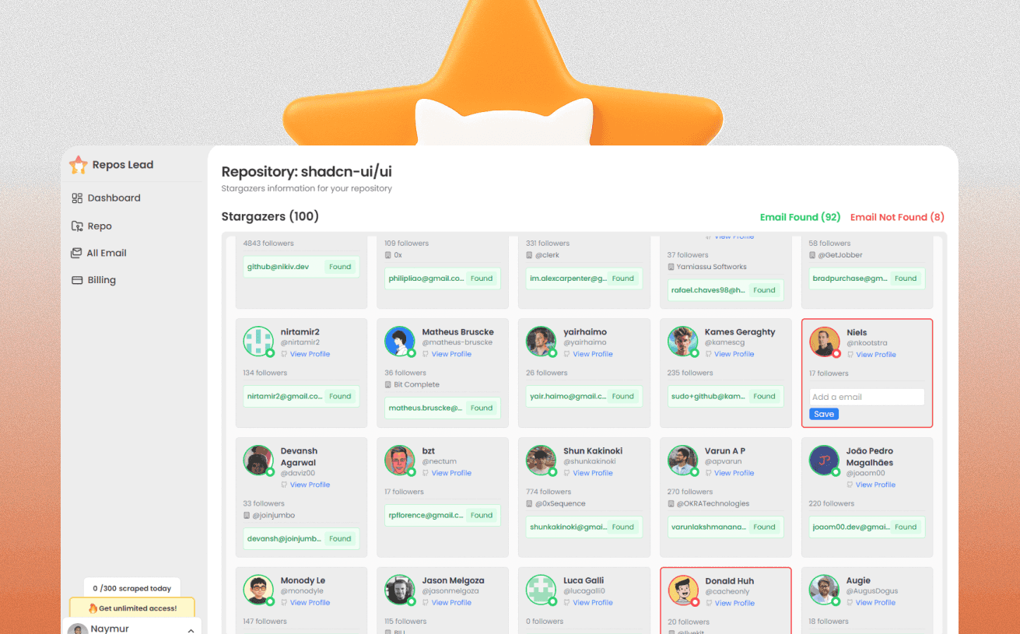This screenshot has width=1020, height=634.
Task: Click yairhaimo's profile avatar
Action: 541,341
